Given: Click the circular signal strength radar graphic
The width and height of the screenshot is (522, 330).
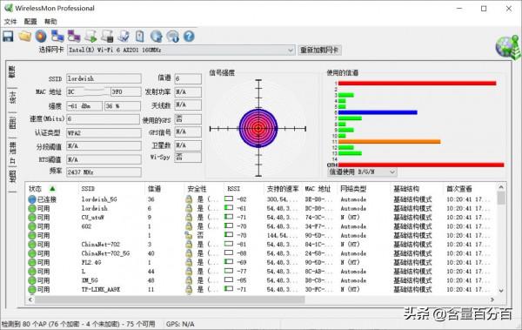Looking at the screenshot, I should click(x=258, y=128).
